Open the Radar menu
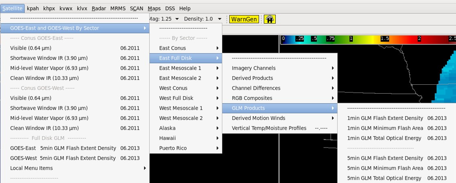 pyautogui.click(x=99, y=9)
